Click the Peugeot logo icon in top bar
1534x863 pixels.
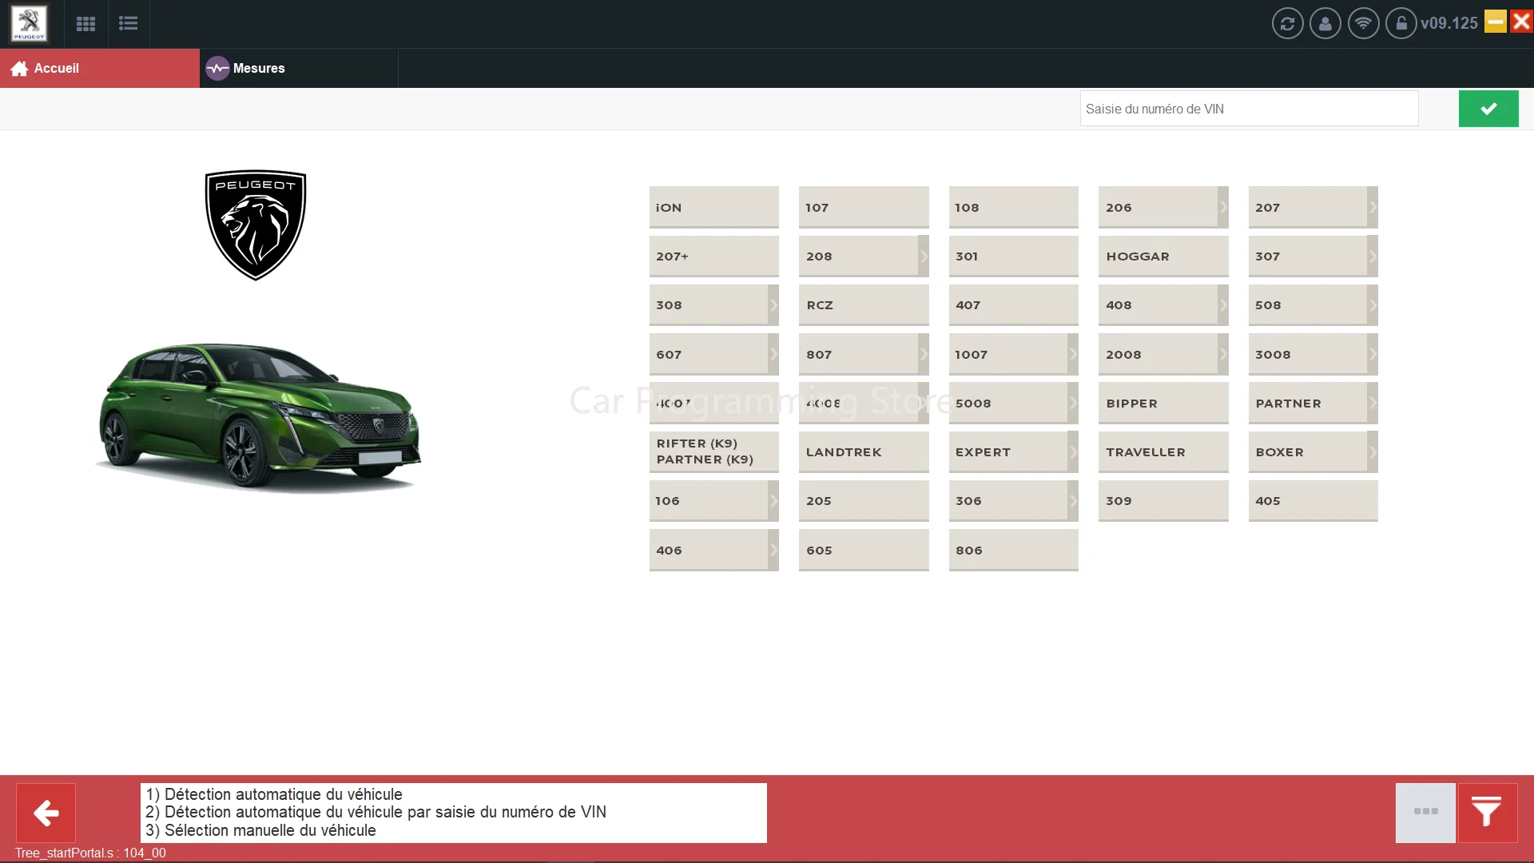tap(29, 23)
